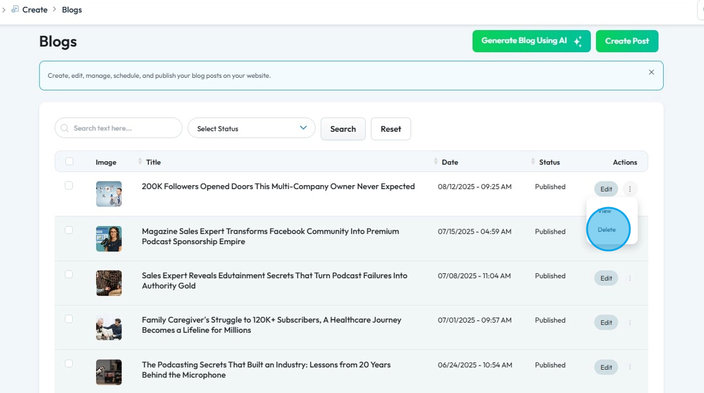Check the box for 200K Followers post

click(69, 186)
